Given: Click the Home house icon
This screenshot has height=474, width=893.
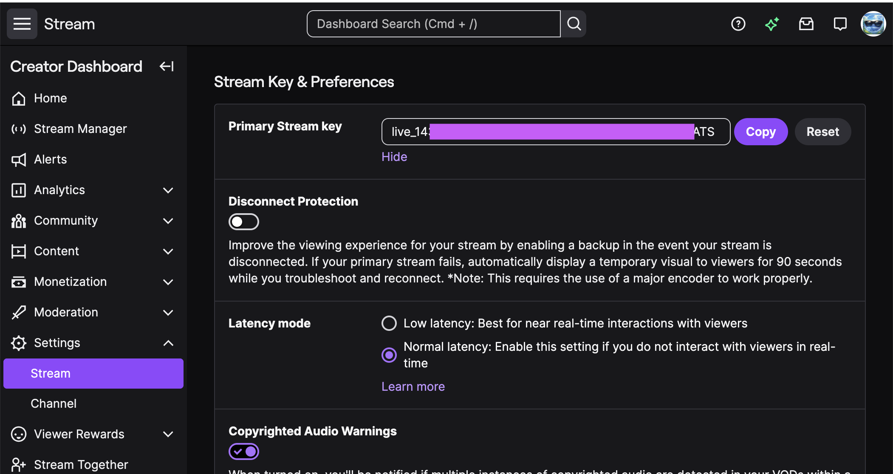Looking at the screenshot, I should point(19,98).
